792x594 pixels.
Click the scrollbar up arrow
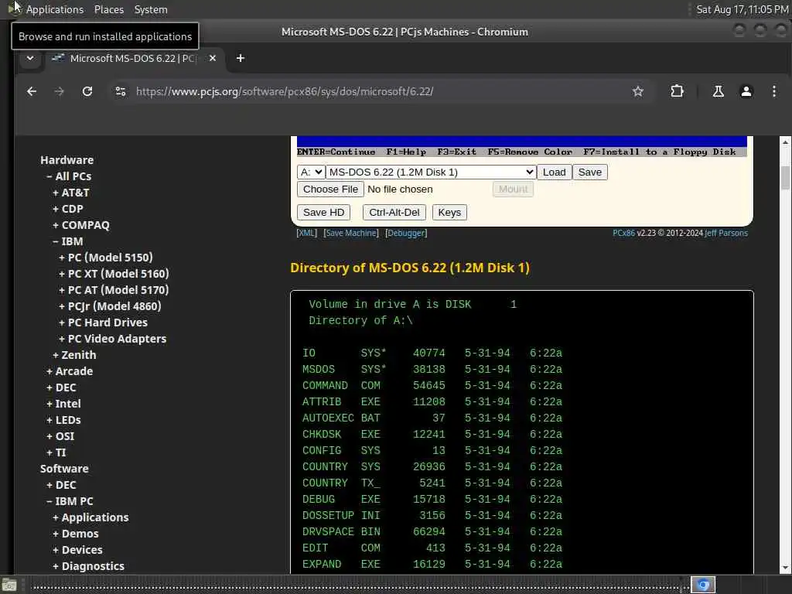click(x=785, y=143)
